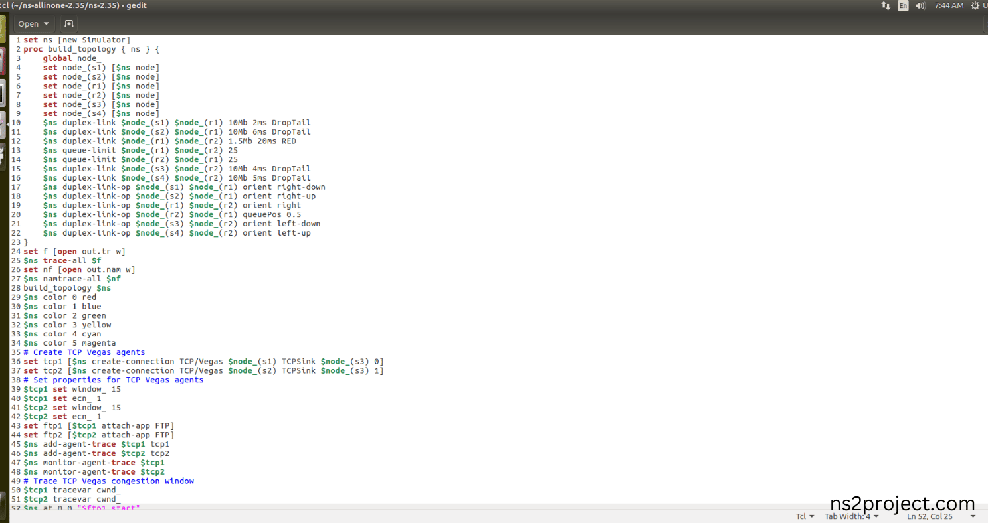This screenshot has width=988, height=523.
Task: Click the '# Set properties for TCP Vegas agents' comment
Action: pos(114,380)
